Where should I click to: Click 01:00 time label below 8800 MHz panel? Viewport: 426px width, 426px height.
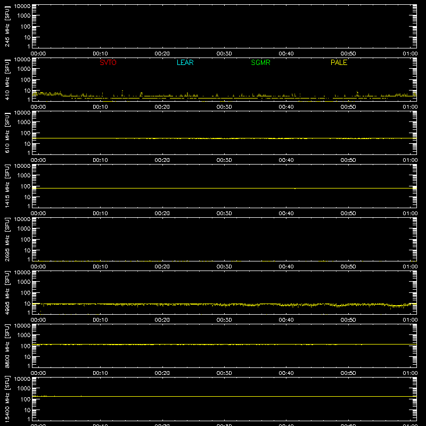(410, 373)
